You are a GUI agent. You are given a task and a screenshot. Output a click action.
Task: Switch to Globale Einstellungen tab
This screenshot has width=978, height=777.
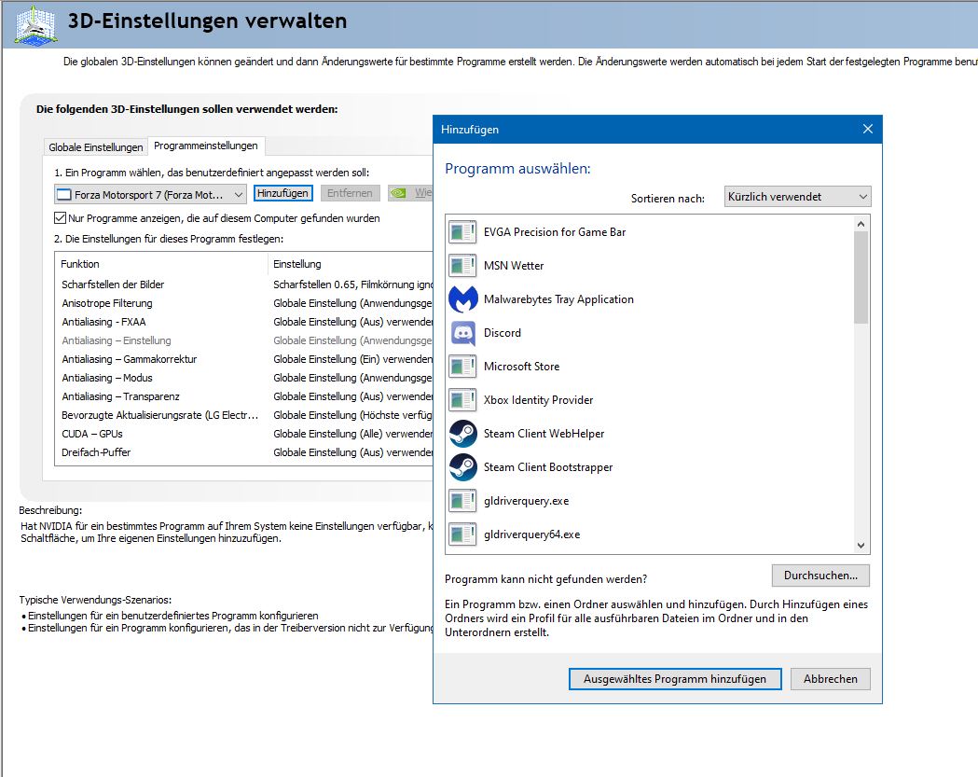96,147
